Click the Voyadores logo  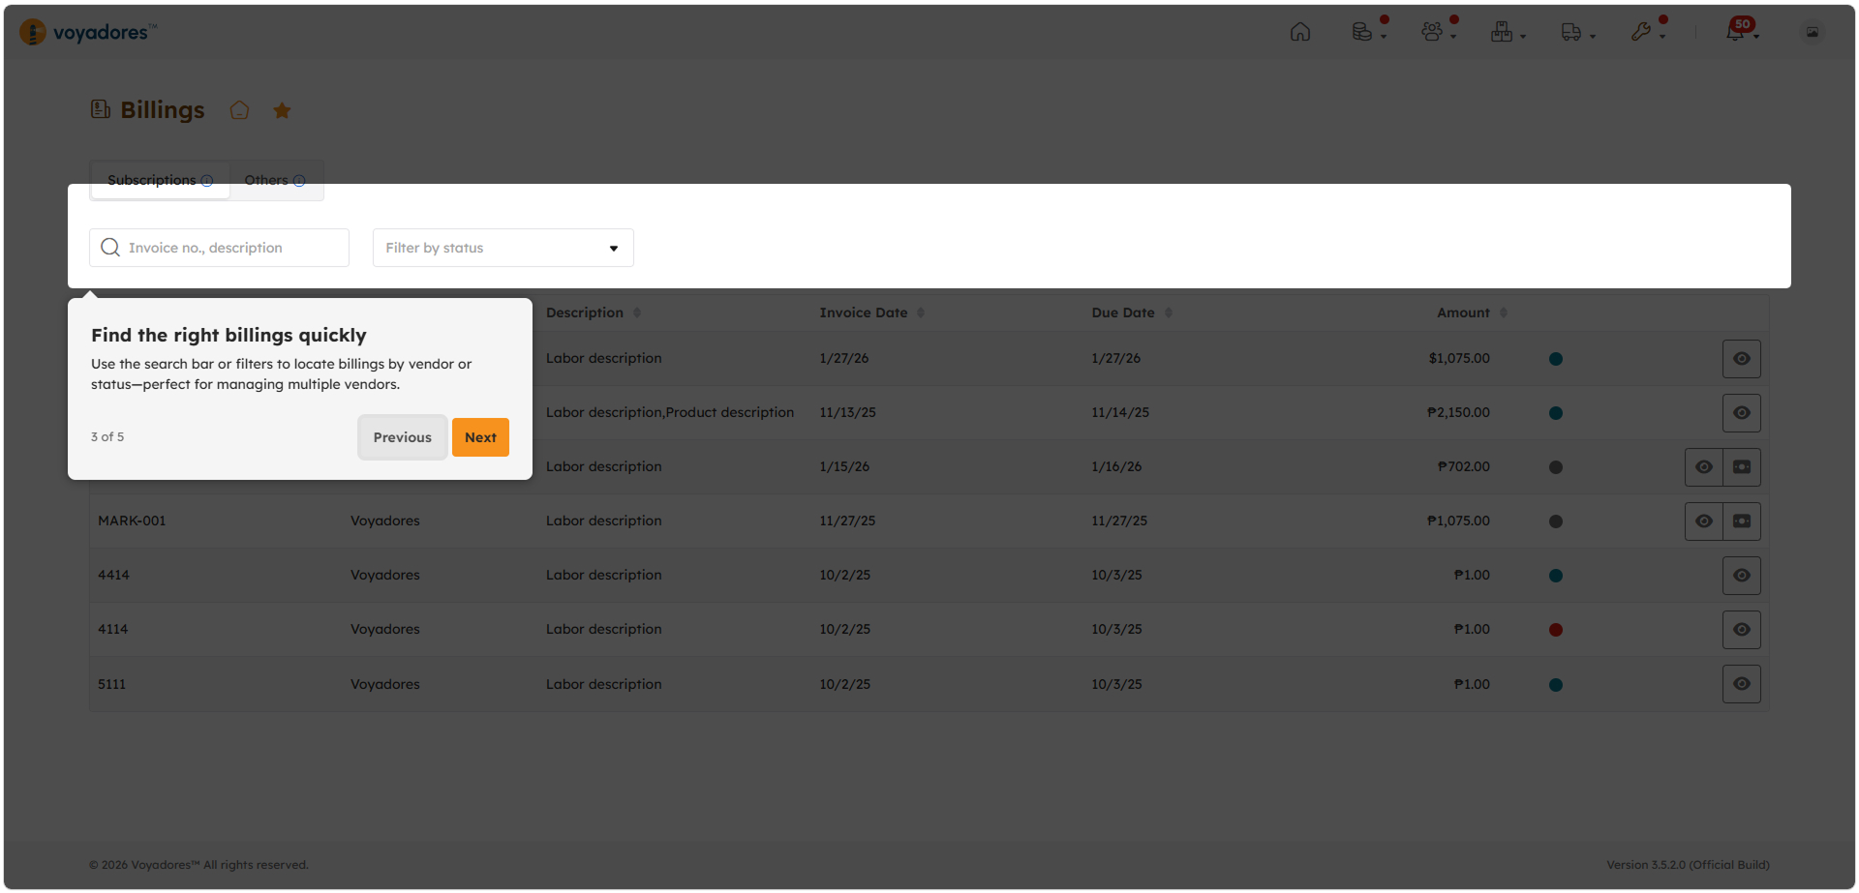click(x=88, y=32)
